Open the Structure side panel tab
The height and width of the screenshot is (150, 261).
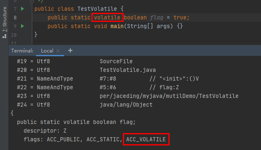tap(5, 19)
